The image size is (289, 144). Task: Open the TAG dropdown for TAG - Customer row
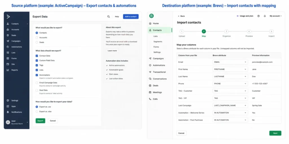pyautogui.click(x=230, y=91)
